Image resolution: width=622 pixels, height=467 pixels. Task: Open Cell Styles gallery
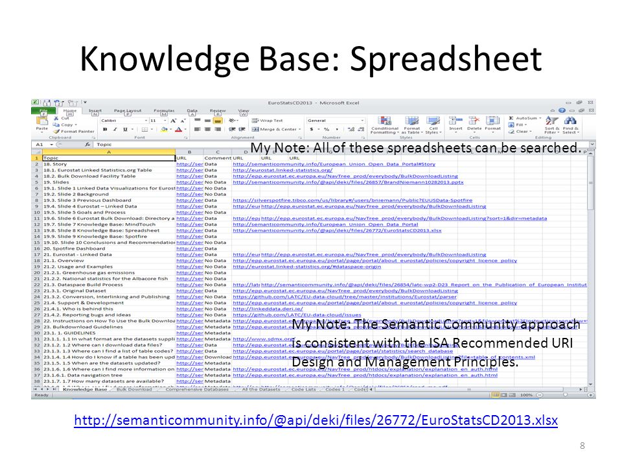(x=433, y=125)
